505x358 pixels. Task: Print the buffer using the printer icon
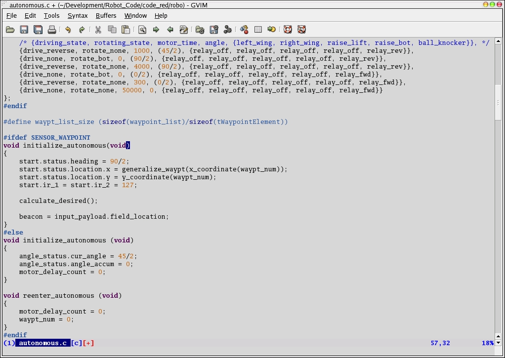point(51,30)
